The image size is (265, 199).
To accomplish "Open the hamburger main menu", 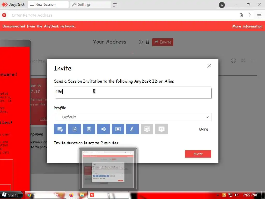I will pos(259,15).
